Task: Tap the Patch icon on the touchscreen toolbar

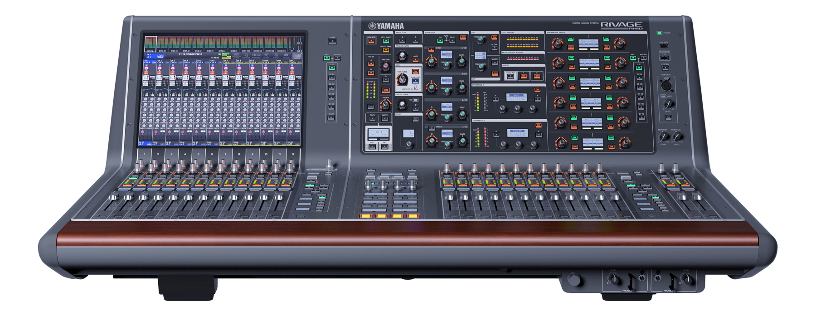Action: (276, 56)
